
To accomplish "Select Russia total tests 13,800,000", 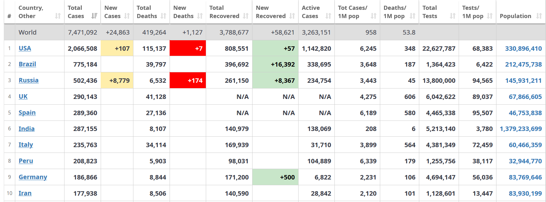I will (439, 81).
